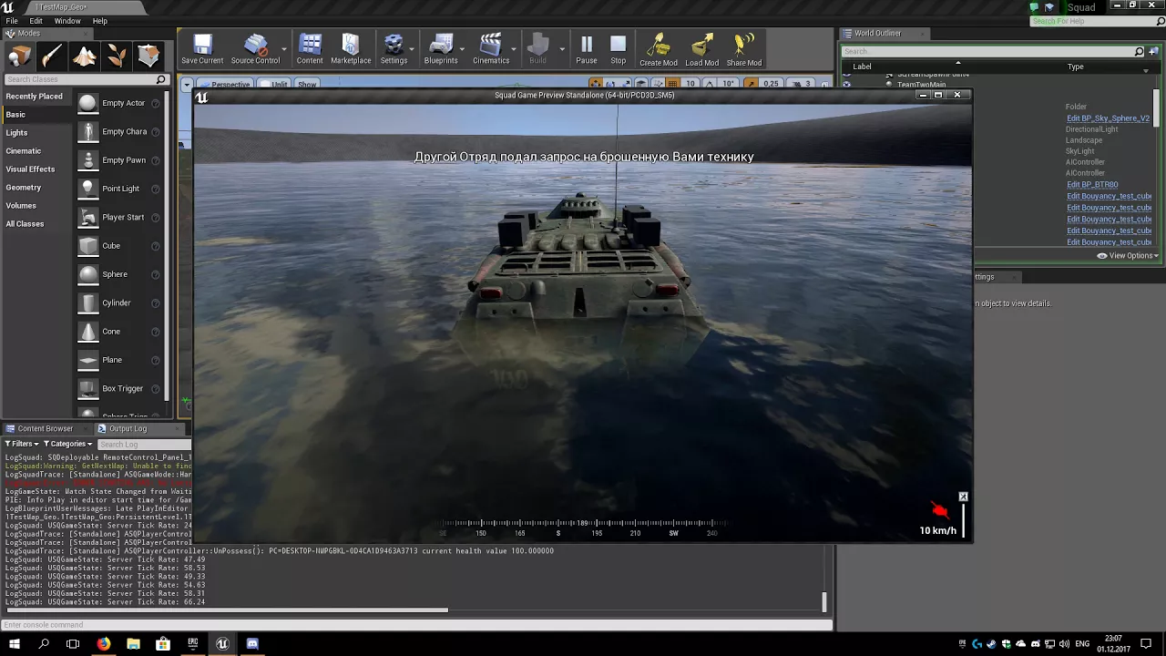1166x656 pixels.
Task: Select the Place mode icon
Action: [x=19, y=56]
